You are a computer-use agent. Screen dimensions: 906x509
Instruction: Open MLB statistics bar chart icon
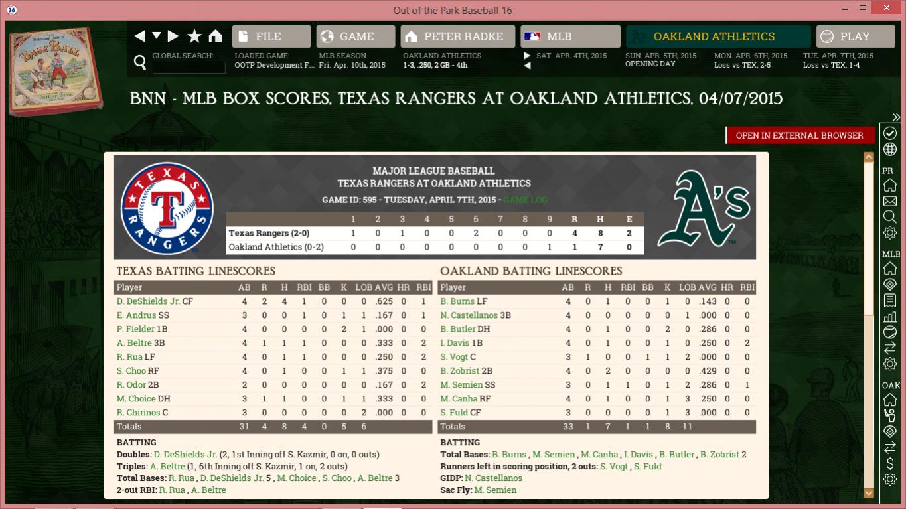890,317
